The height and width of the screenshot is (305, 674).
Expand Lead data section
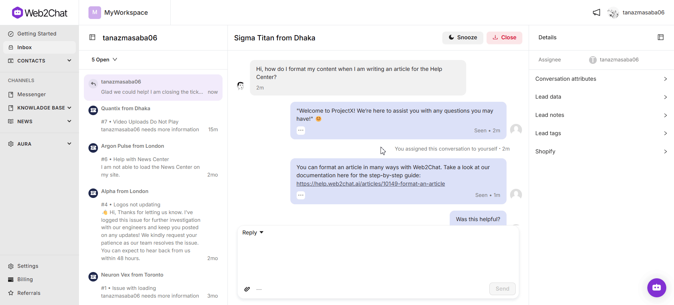601,97
